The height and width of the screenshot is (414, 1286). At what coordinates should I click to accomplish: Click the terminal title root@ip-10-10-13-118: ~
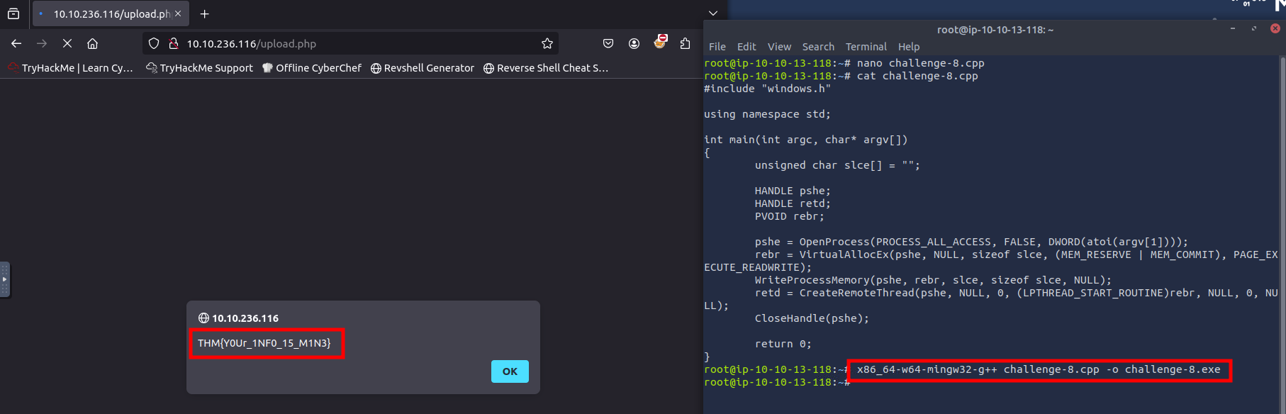(995, 30)
